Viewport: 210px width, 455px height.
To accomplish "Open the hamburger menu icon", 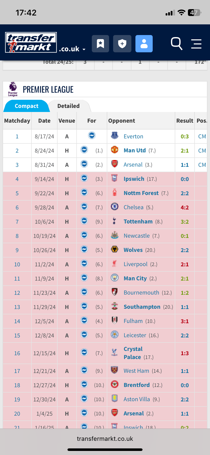I will [x=196, y=44].
